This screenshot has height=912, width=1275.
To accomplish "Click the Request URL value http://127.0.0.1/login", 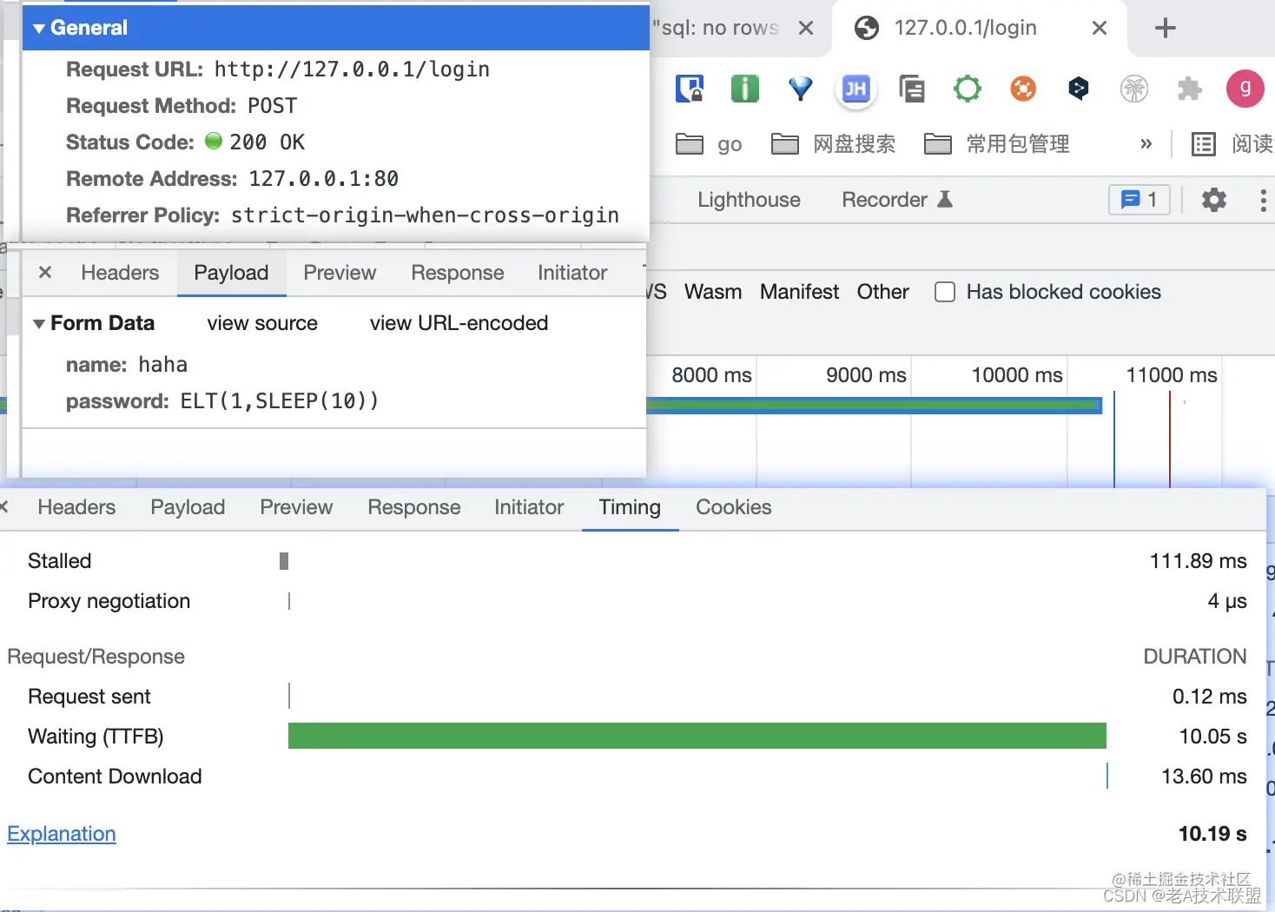I will (x=352, y=69).
